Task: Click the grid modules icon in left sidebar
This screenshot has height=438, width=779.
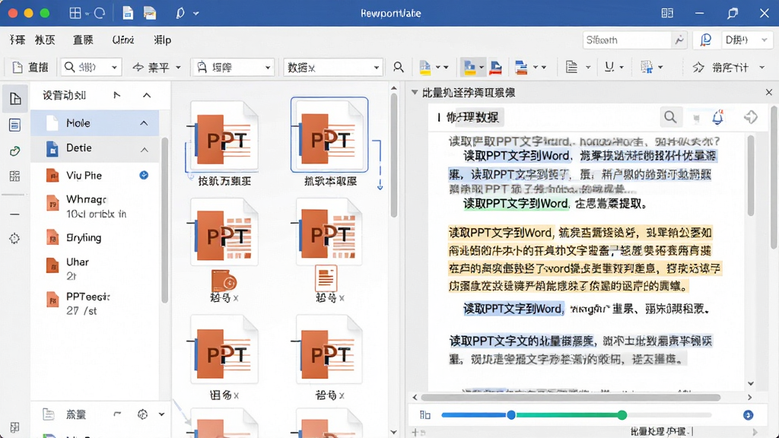Action: pyautogui.click(x=15, y=176)
